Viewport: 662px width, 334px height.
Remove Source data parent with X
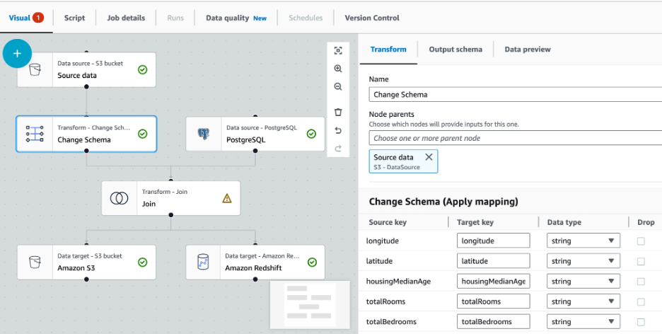pos(429,157)
